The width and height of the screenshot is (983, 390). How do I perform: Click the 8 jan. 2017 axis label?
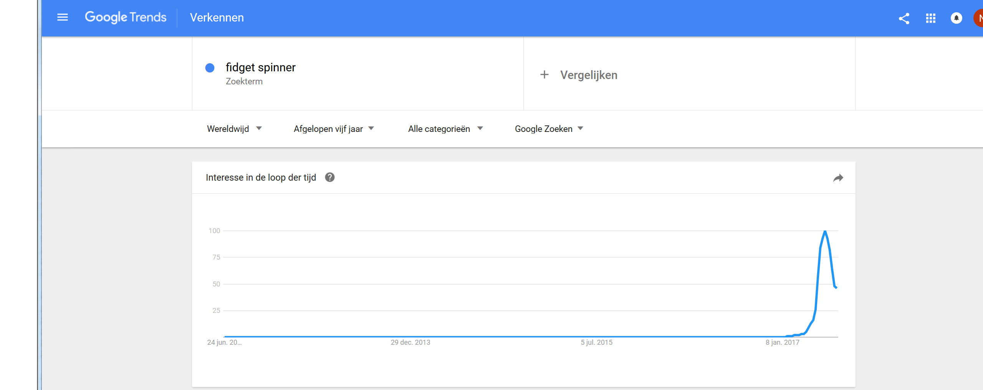tap(782, 342)
